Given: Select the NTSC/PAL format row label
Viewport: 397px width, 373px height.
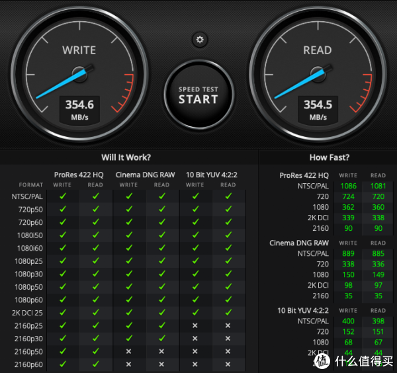Looking at the screenshot, I should [27, 196].
